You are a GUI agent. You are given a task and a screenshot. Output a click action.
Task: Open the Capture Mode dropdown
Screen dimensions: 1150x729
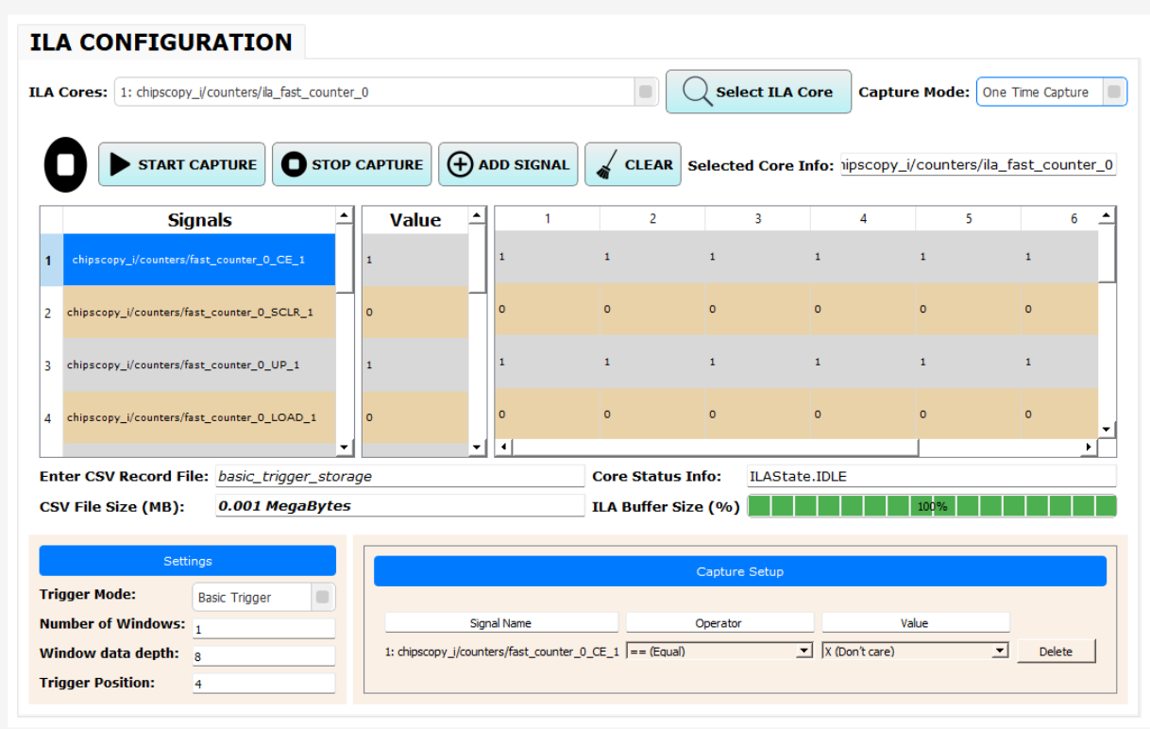(1113, 93)
